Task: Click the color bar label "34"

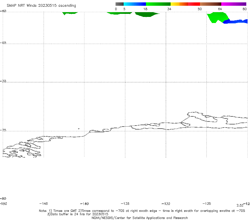Action: tap(169, 9)
